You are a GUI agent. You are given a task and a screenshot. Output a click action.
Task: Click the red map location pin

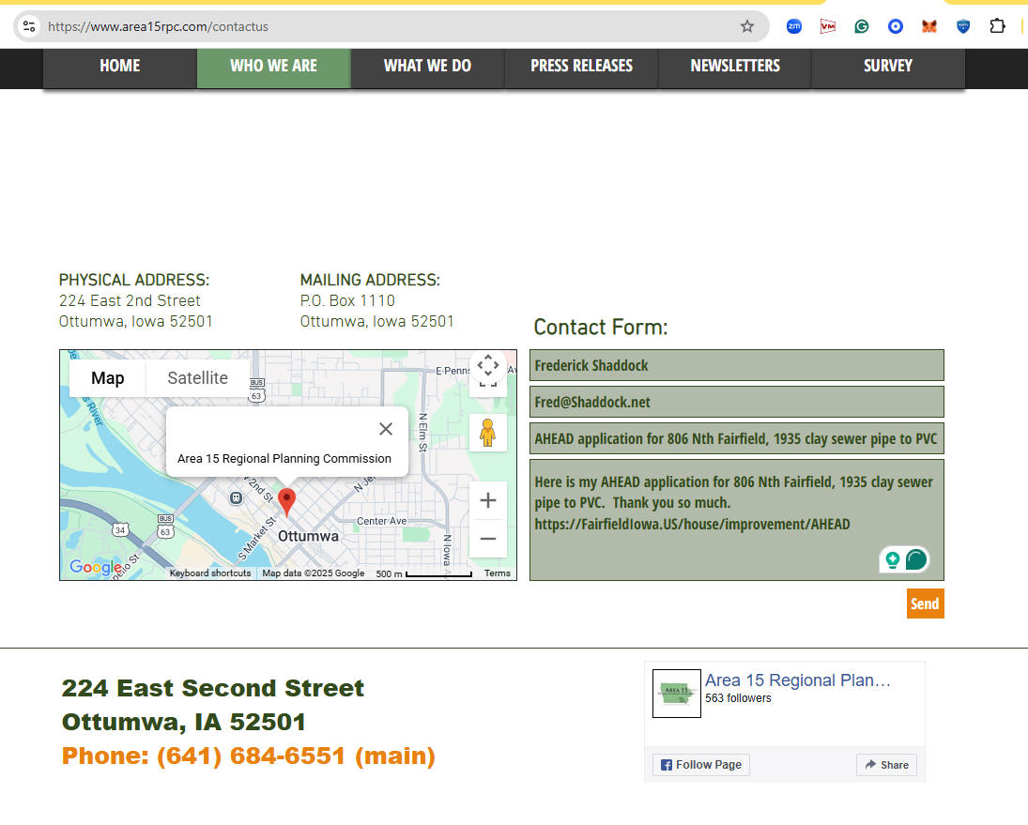click(x=287, y=501)
